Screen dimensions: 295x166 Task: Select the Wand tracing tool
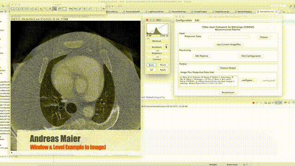pyautogui.click(x=45, y=9)
